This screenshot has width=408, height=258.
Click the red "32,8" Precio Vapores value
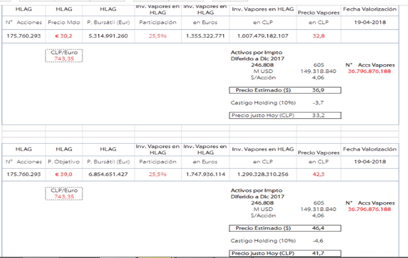pyautogui.click(x=318, y=36)
